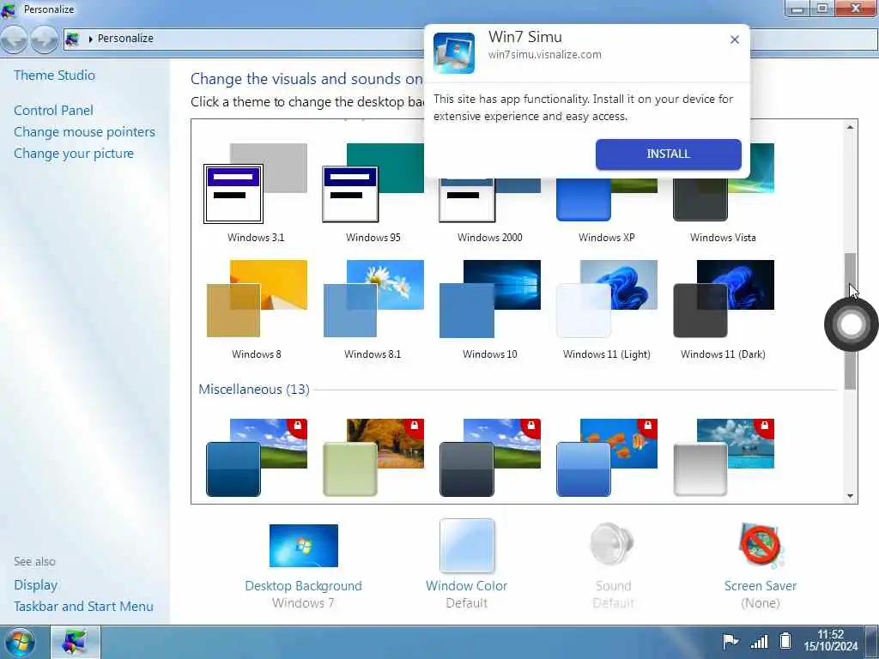This screenshot has width=879, height=659.
Task: Apply the Windows 10 theme
Action: (x=490, y=299)
